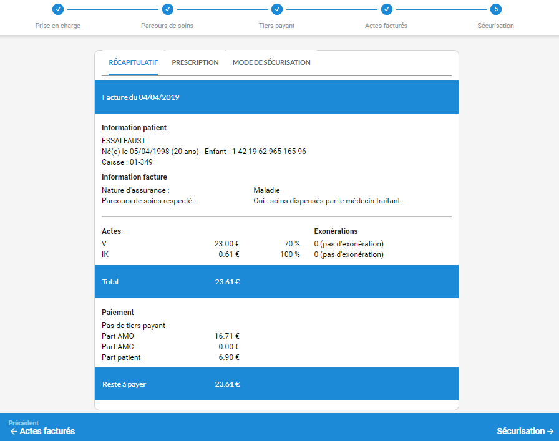Screen dimensions: 559x441
Task: Click the step 5 numbered circle
Action: (x=495, y=9)
